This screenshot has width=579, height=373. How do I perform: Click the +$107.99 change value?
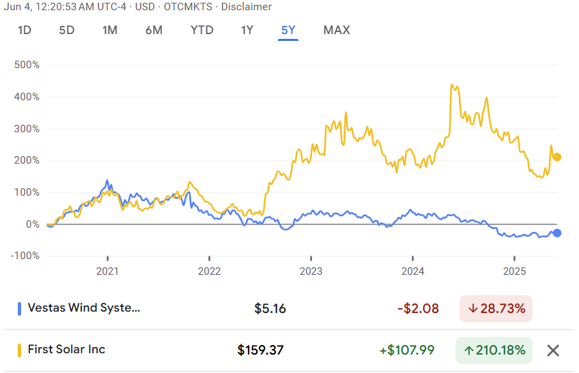click(407, 350)
